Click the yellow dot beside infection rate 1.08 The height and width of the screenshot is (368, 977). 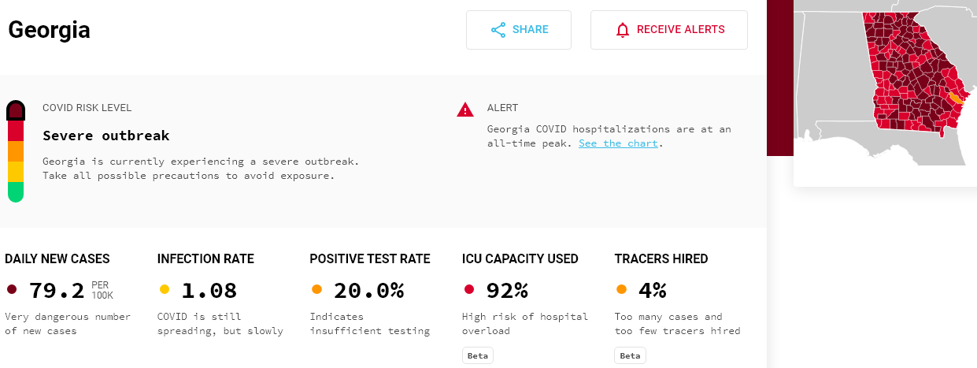click(164, 289)
